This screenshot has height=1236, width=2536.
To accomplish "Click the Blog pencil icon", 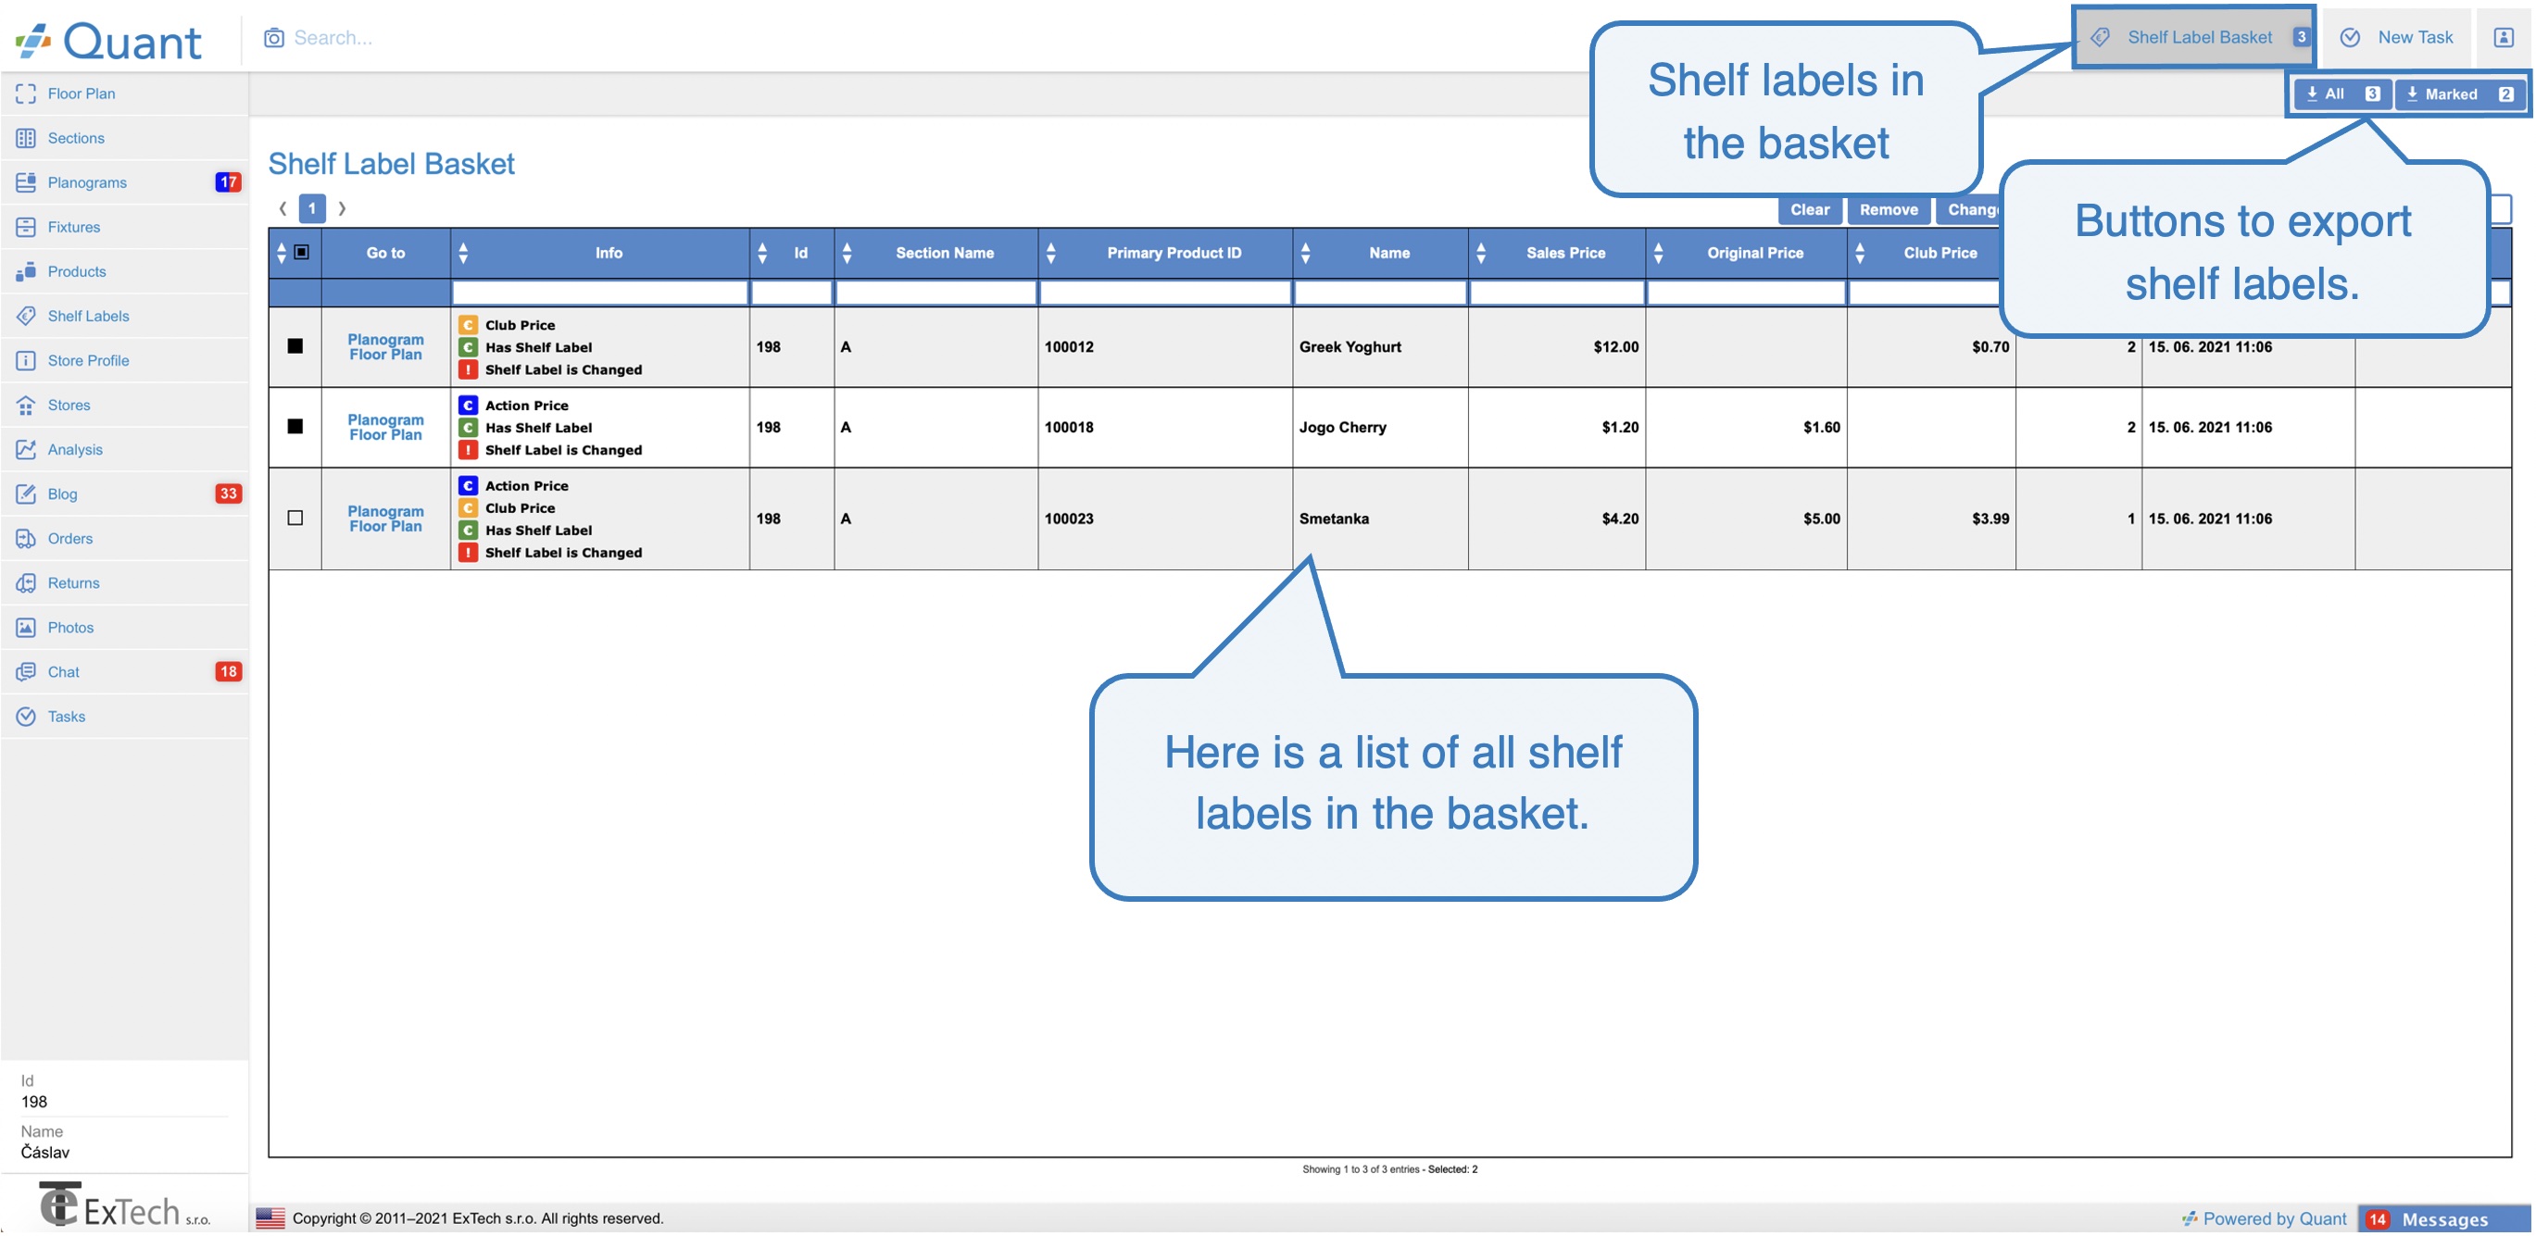I will (26, 493).
